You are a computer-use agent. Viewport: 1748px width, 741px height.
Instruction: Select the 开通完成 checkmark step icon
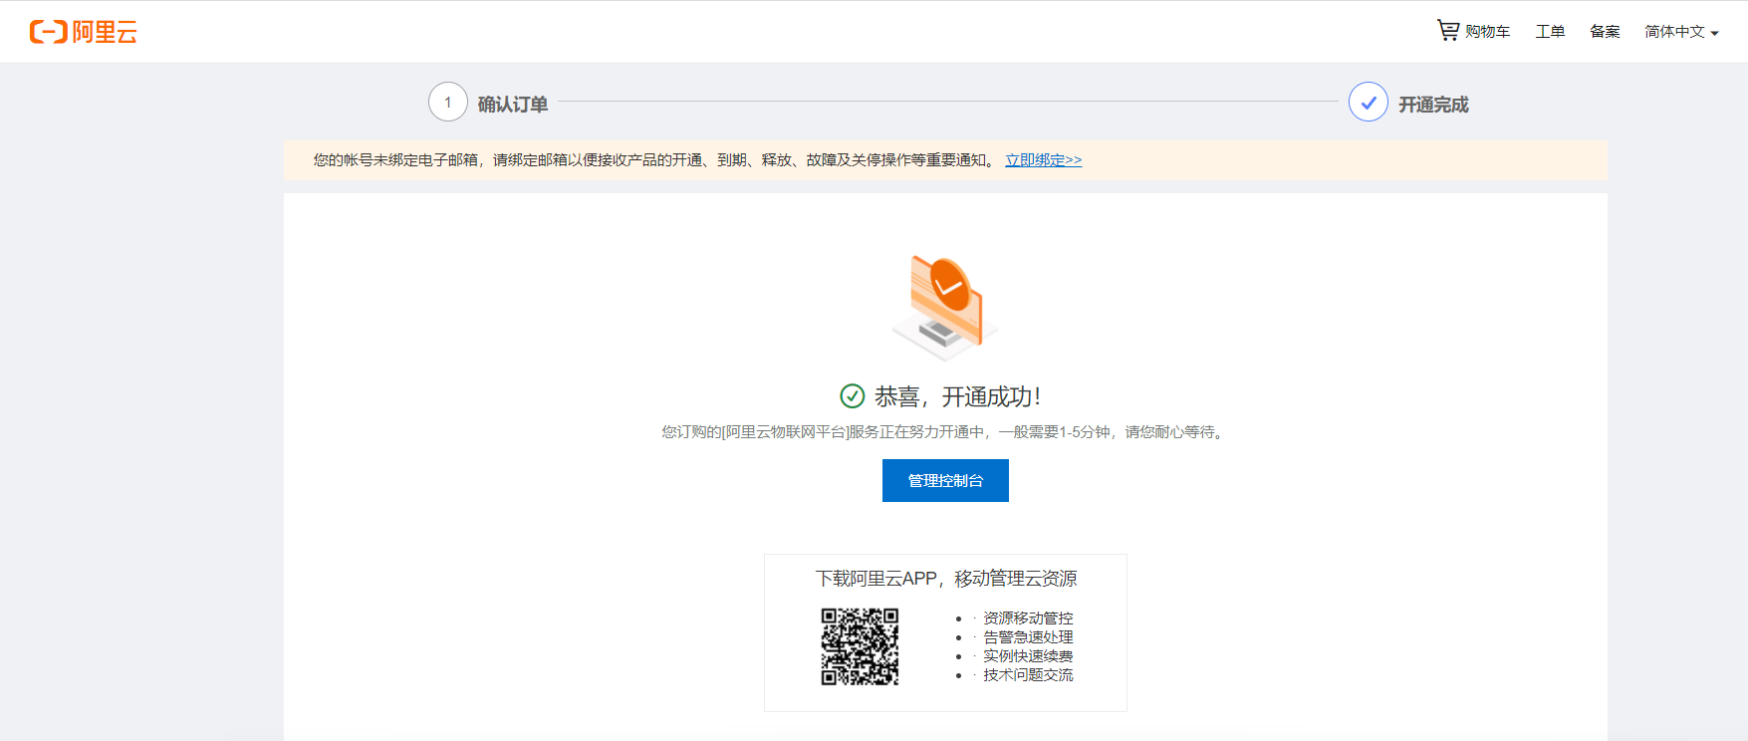coord(1369,102)
